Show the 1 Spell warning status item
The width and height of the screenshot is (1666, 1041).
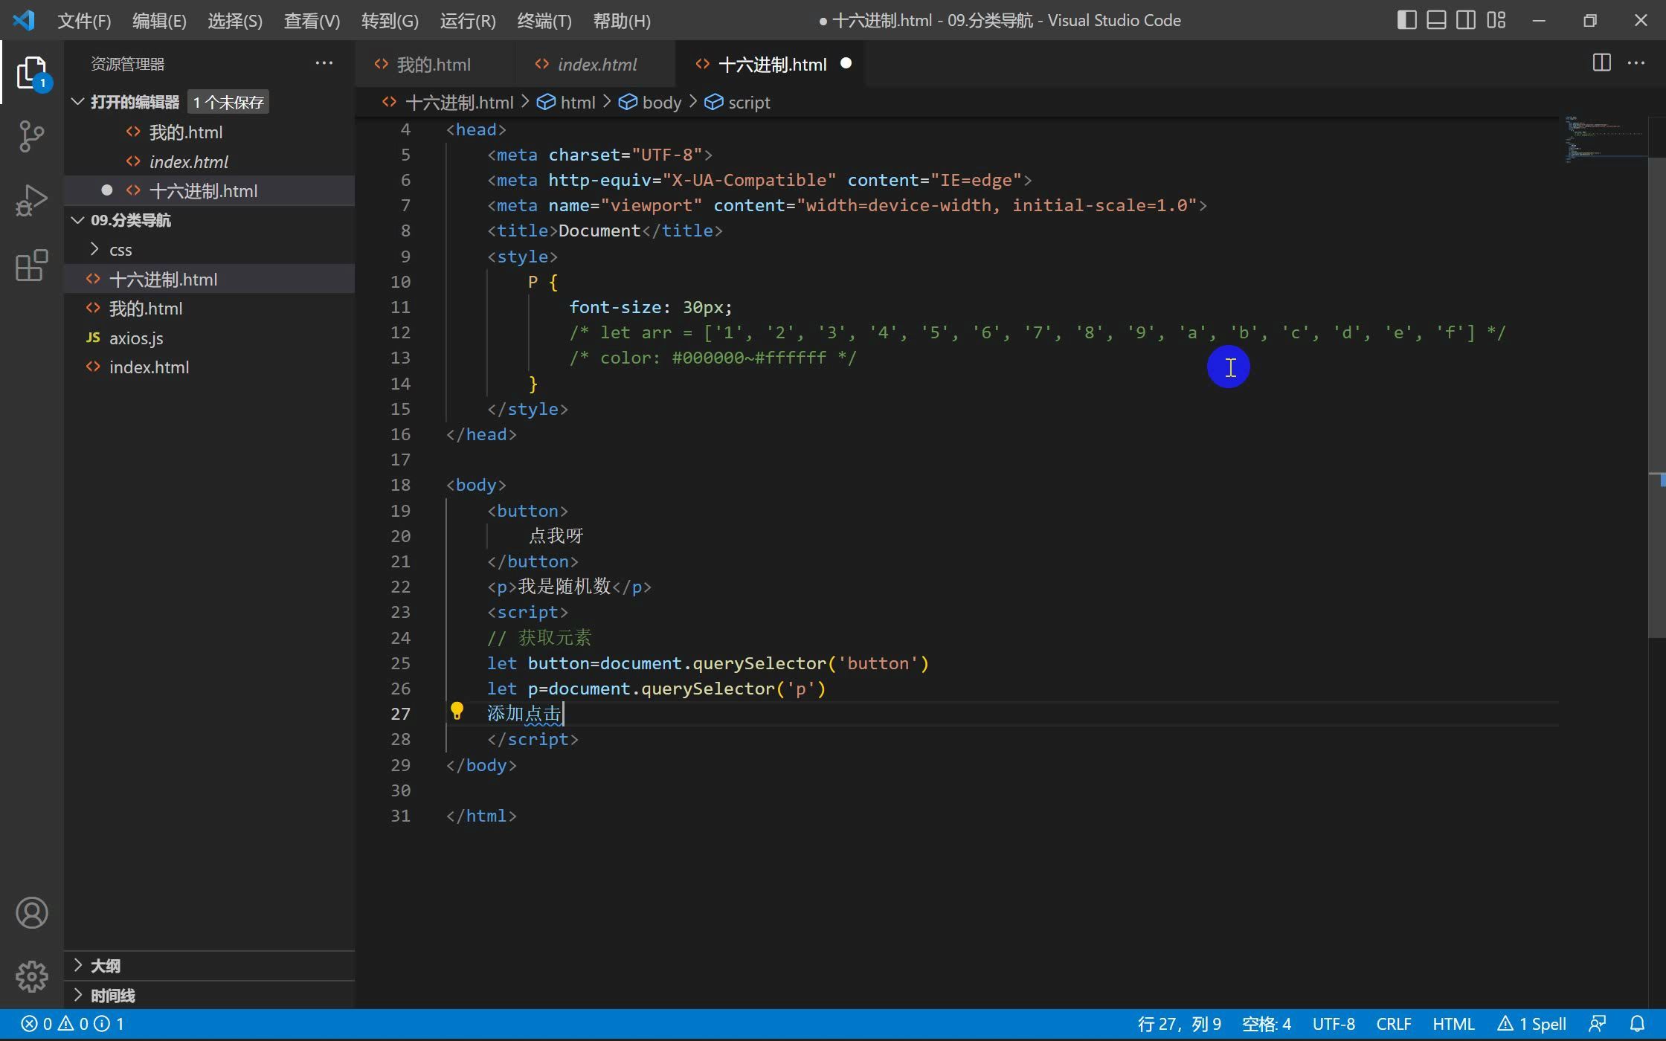pyautogui.click(x=1532, y=1024)
